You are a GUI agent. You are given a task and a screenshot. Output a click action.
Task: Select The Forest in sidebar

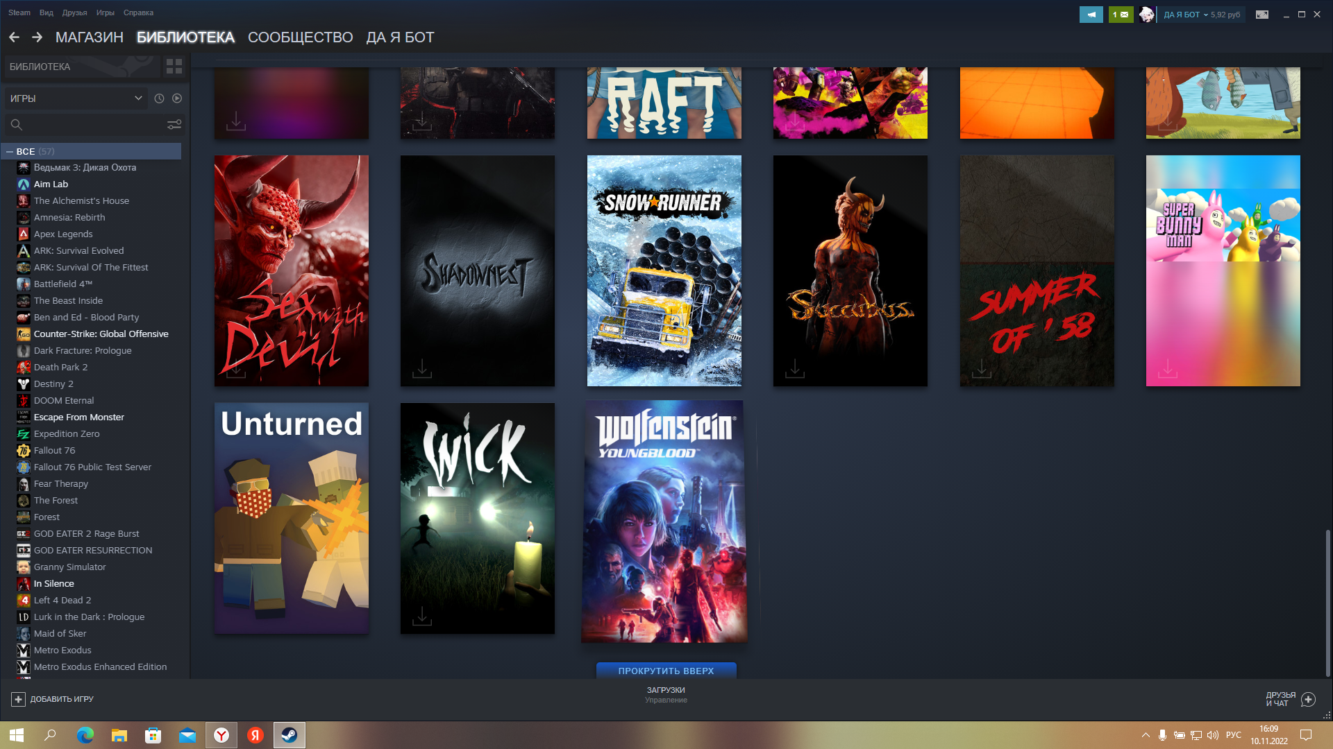tap(56, 501)
